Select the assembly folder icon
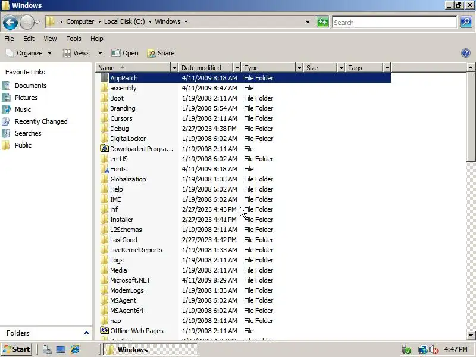476x357 pixels. click(x=104, y=88)
